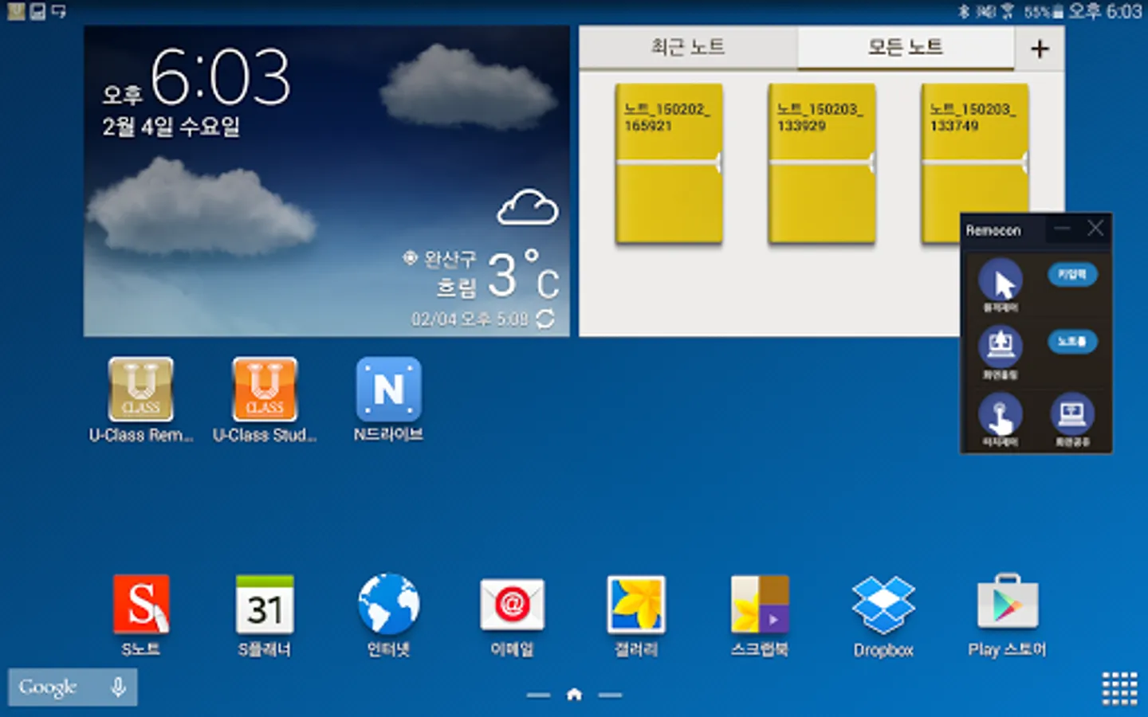The width and height of the screenshot is (1148, 717).
Task: Switch to the 모든 노트 tab
Action: click(x=905, y=48)
